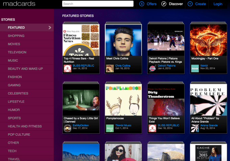230x161 pixels.
Task: Click the Create plus icon
Action: pos(190,4)
